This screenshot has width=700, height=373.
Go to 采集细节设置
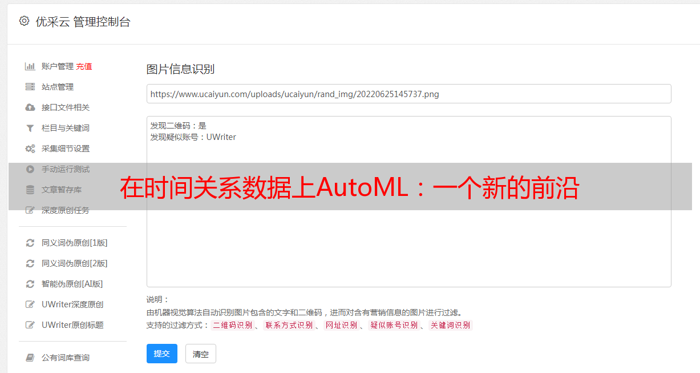tap(66, 149)
